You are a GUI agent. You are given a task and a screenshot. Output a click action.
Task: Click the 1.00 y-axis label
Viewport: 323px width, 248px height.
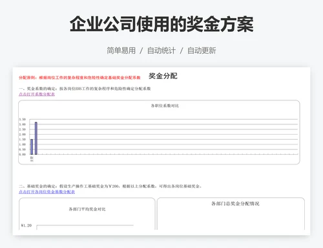tap(22, 144)
